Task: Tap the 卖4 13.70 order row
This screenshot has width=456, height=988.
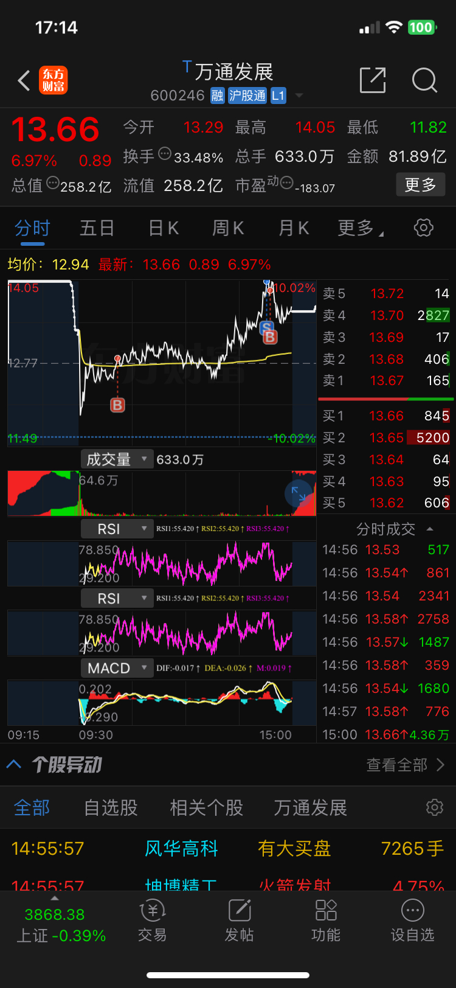Action: [x=386, y=315]
